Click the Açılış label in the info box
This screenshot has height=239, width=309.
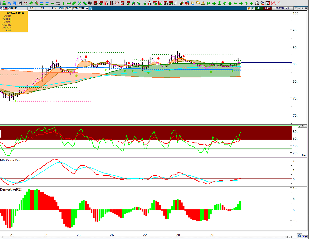8,16
